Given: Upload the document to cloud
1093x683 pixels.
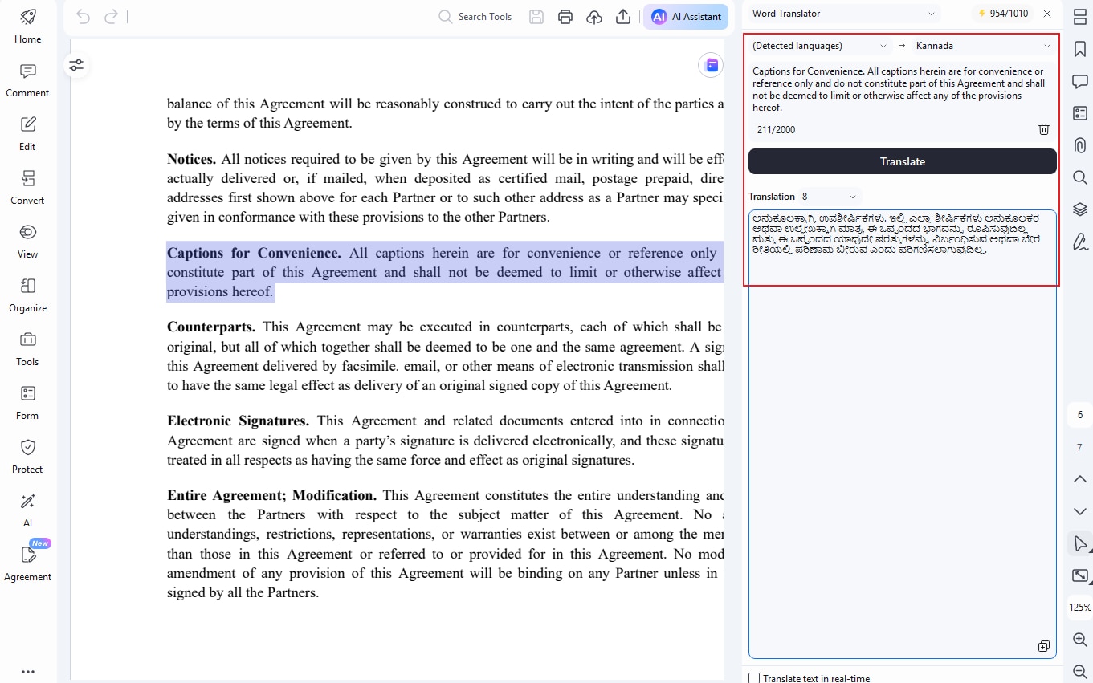Looking at the screenshot, I should (594, 17).
